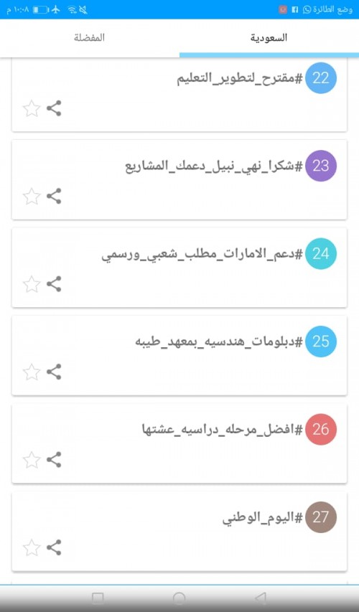Viewport: 359px width, 612px height.
Task: Tap the purple 23 rank badge
Action: pyautogui.click(x=321, y=166)
